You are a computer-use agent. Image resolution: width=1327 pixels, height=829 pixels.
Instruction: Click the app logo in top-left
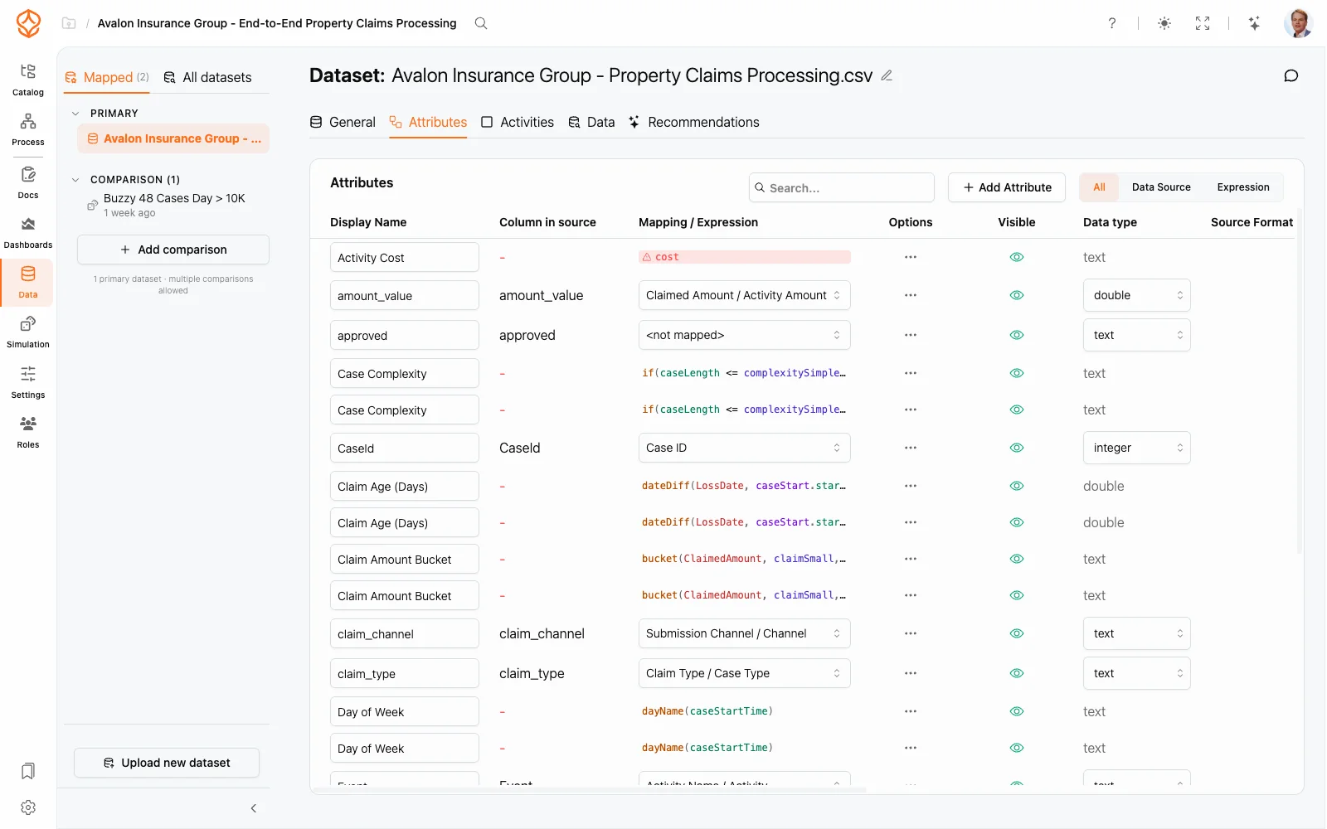(28, 23)
